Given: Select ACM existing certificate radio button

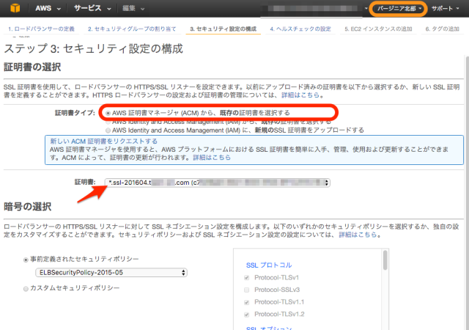Looking at the screenshot, I should point(108,113).
